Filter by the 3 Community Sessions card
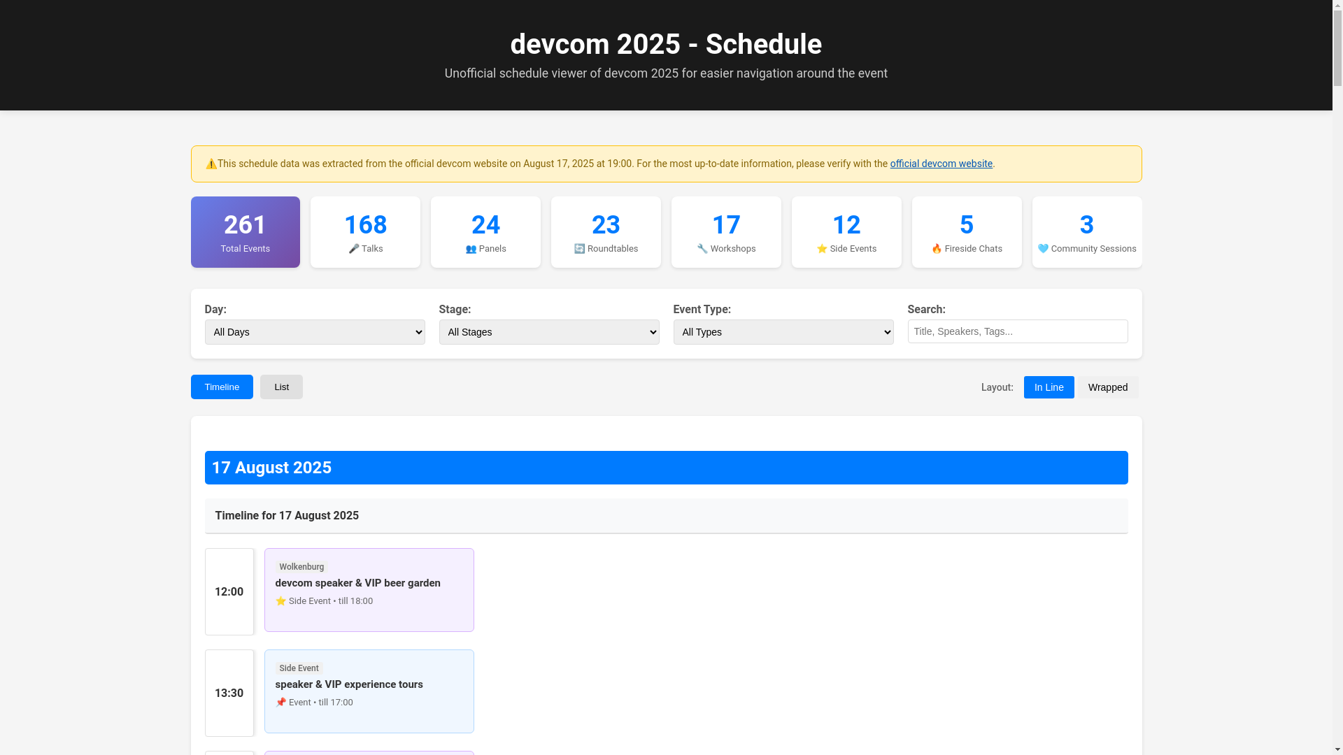The width and height of the screenshot is (1343, 755). pos(1087,232)
